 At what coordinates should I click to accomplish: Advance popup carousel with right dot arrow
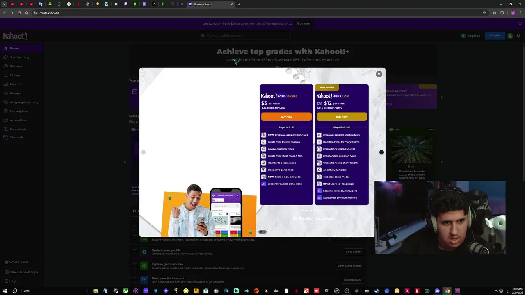[x=381, y=152]
